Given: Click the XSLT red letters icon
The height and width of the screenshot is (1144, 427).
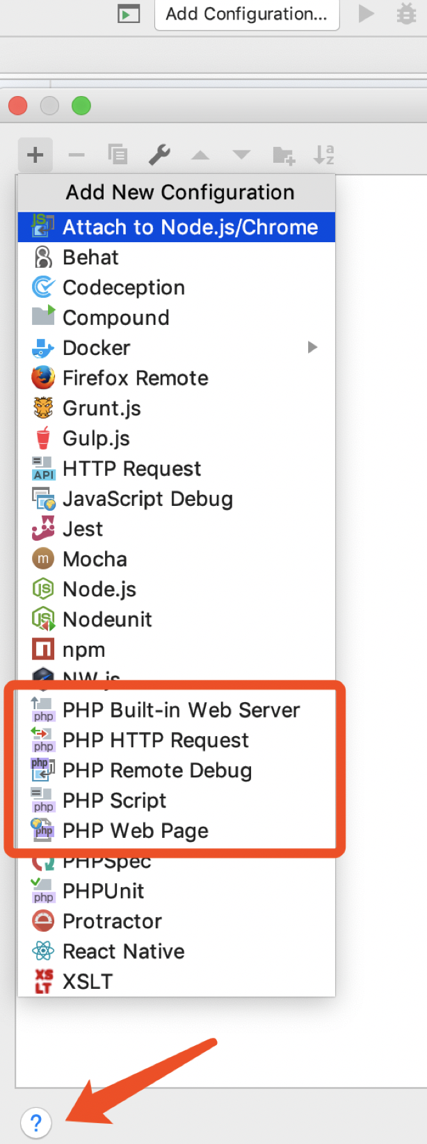Looking at the screenshot, I should [x=44, y=981].
